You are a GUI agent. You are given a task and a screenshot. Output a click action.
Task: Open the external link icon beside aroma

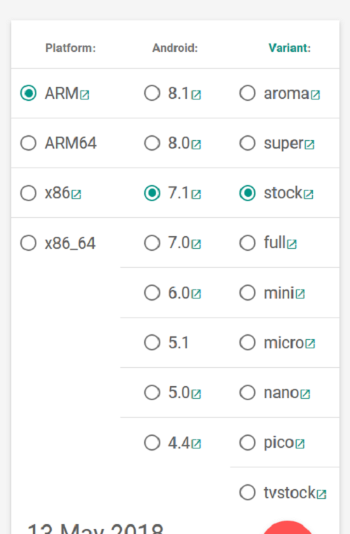(315, 95)
